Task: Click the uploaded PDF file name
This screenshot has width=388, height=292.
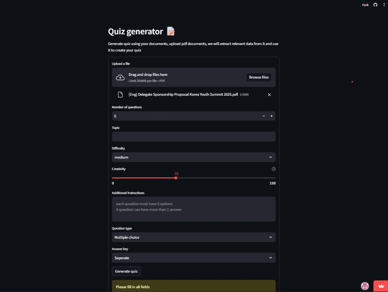Action: coord(183,95)
